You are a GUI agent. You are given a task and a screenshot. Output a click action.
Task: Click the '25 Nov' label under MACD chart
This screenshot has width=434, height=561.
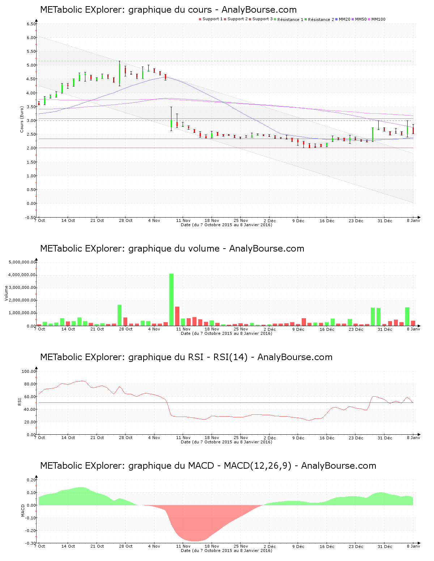[241, 546]
